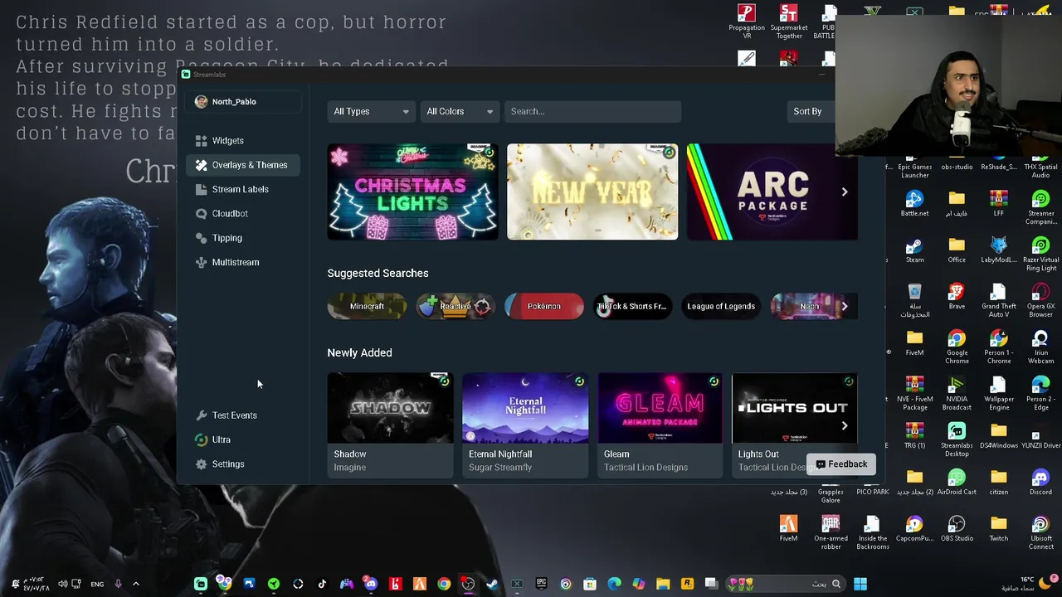This screenshot has width=1062, height=597.
Task: Open the Steam desktop shortcut
Action: point(914,250)
